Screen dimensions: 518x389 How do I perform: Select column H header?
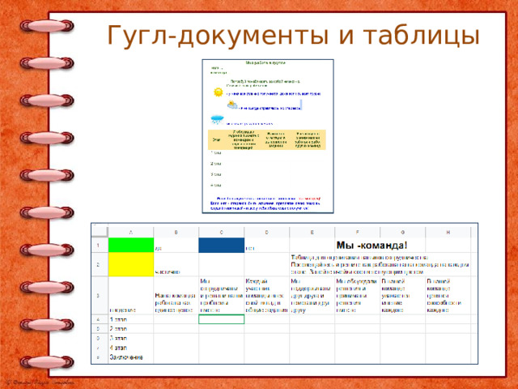[448, 233]
